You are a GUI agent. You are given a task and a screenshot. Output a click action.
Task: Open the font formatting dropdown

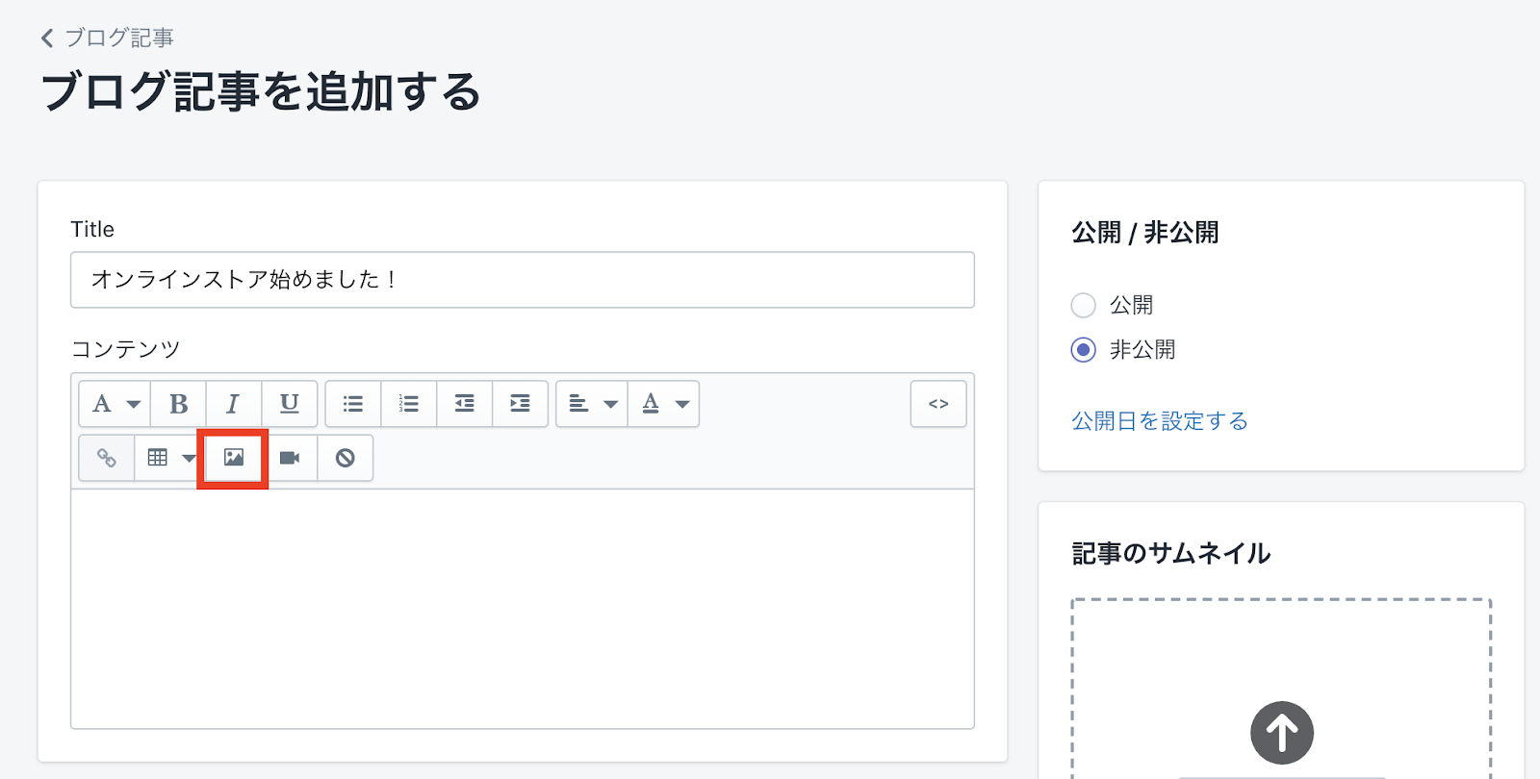[x=115, y=404]
